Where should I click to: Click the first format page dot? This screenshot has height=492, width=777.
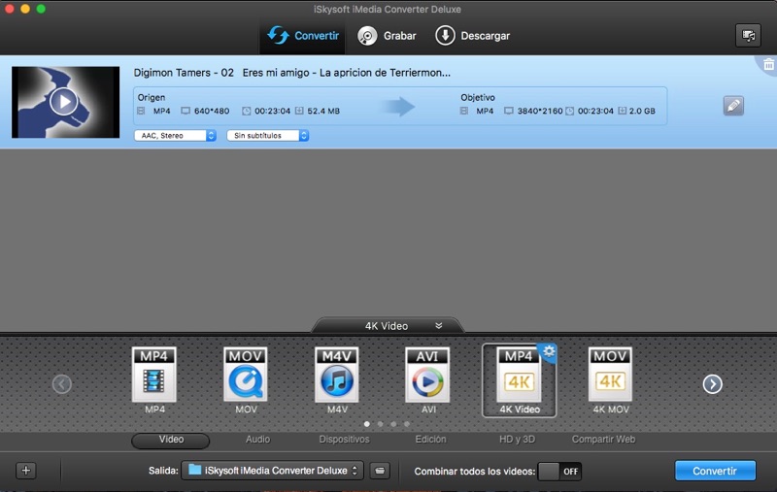[x=367, y=424]
